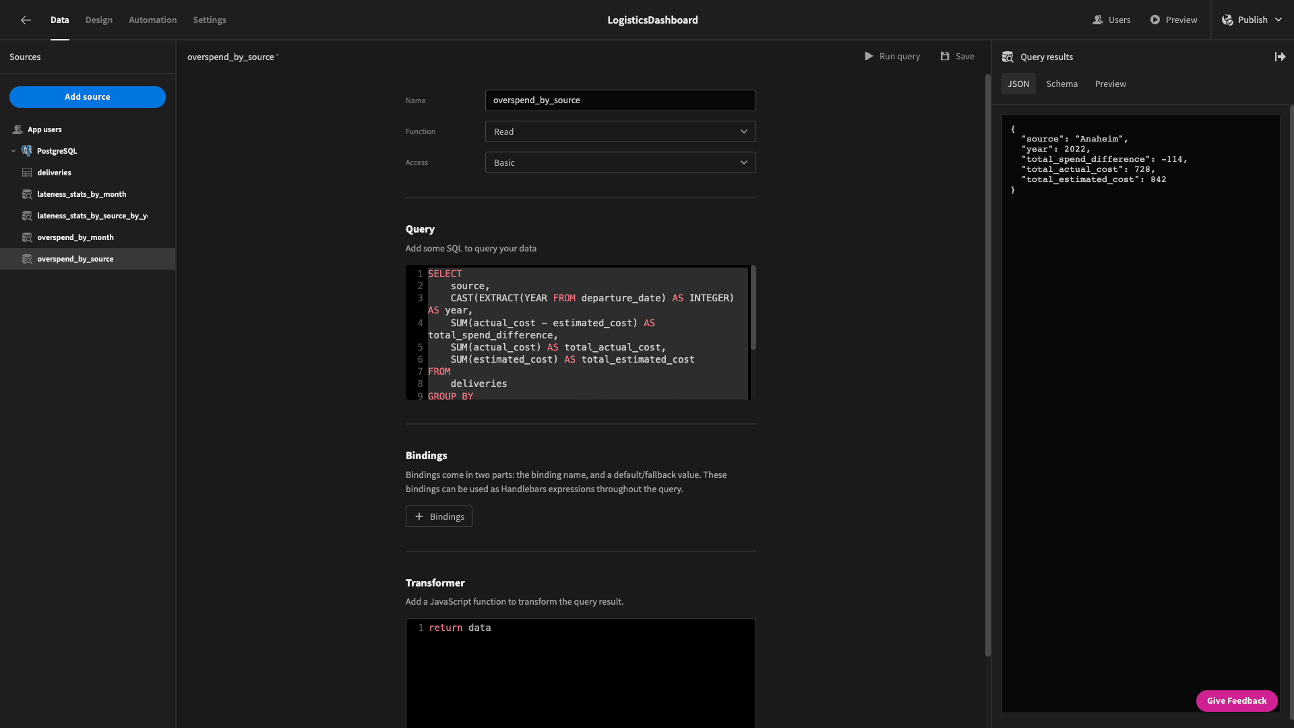Switch to the Automation tab

pos(153,20)
